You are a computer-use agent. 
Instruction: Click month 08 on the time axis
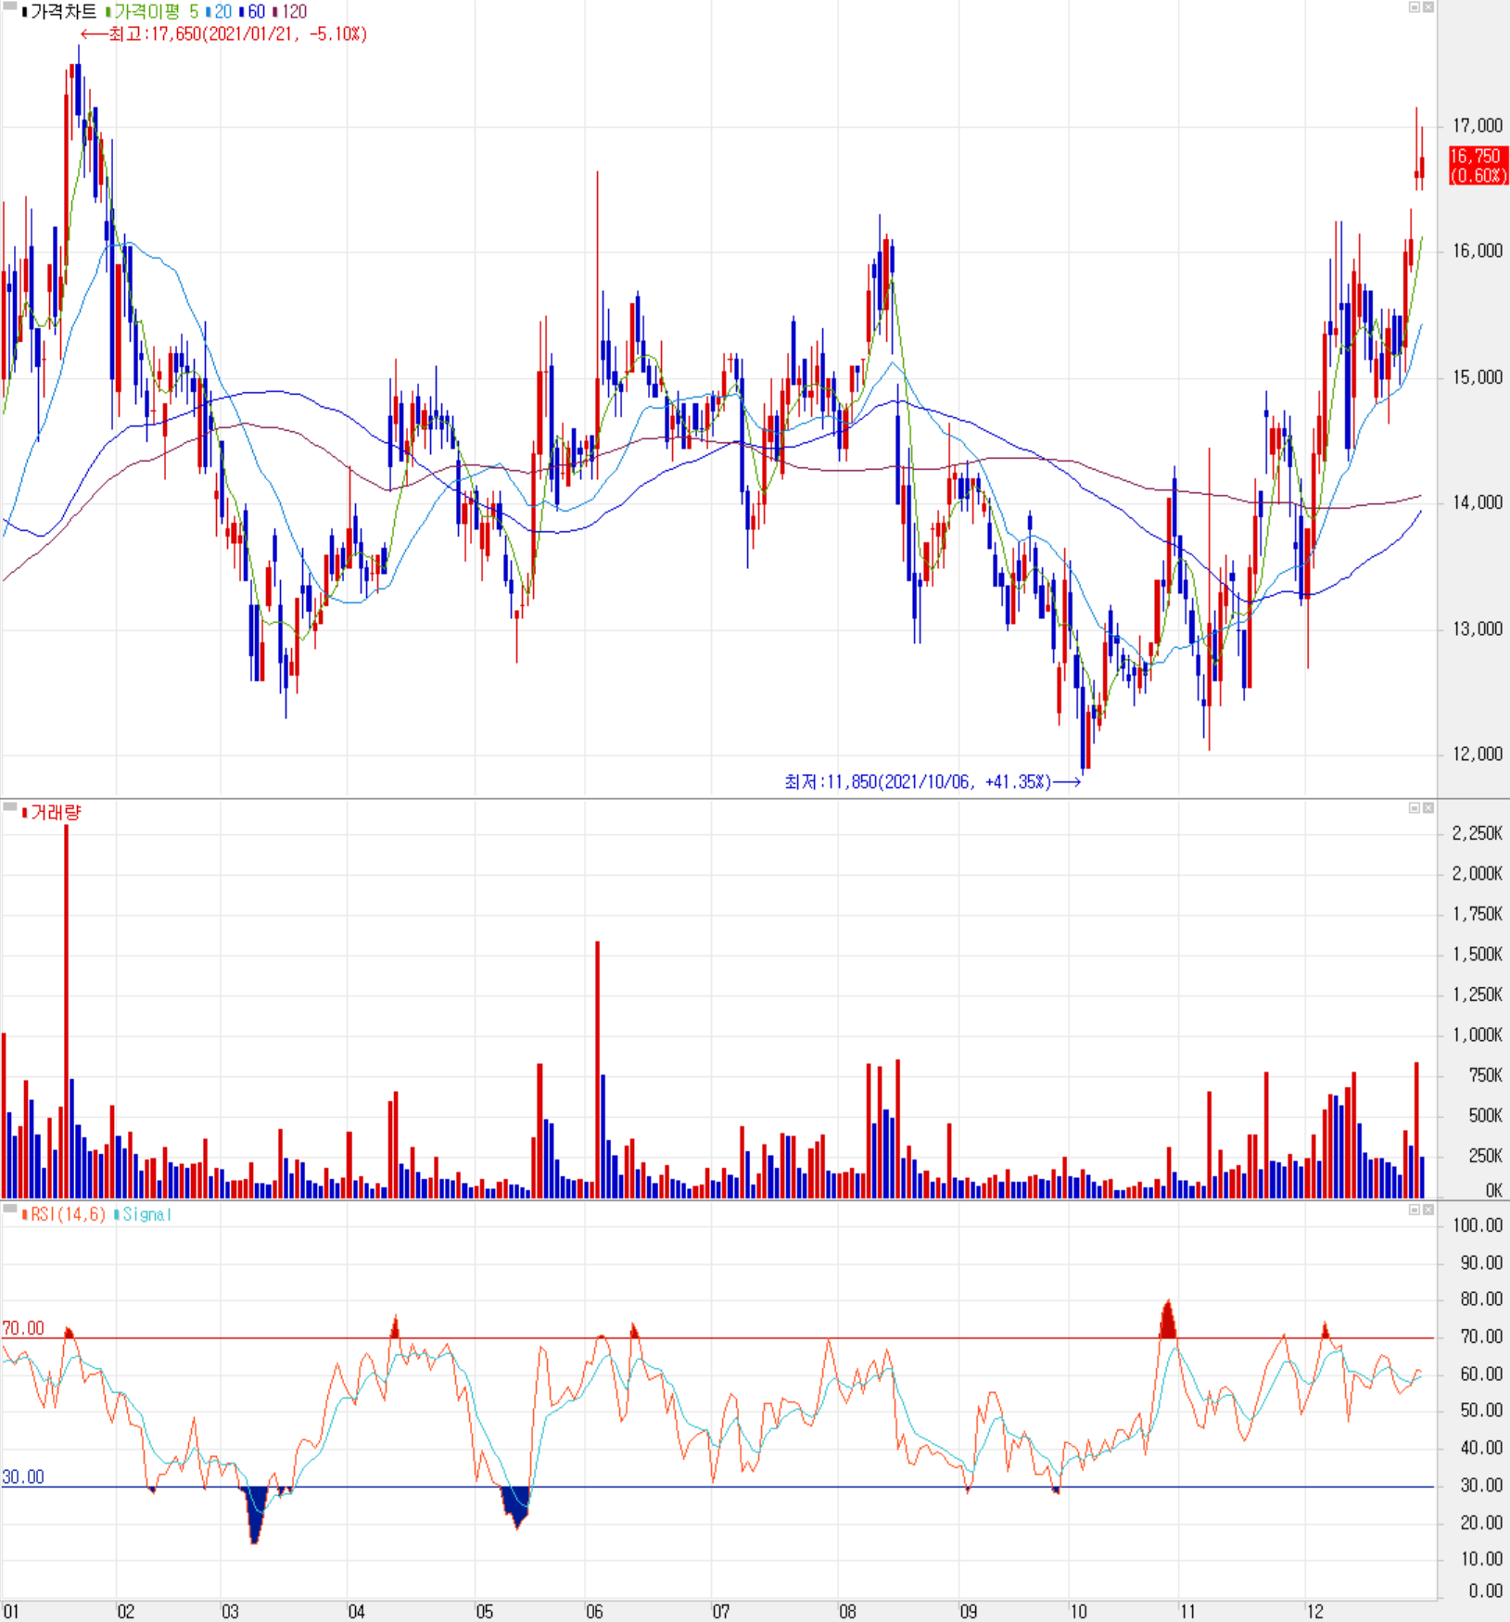pyautogui.click(x=847, y=1612)
